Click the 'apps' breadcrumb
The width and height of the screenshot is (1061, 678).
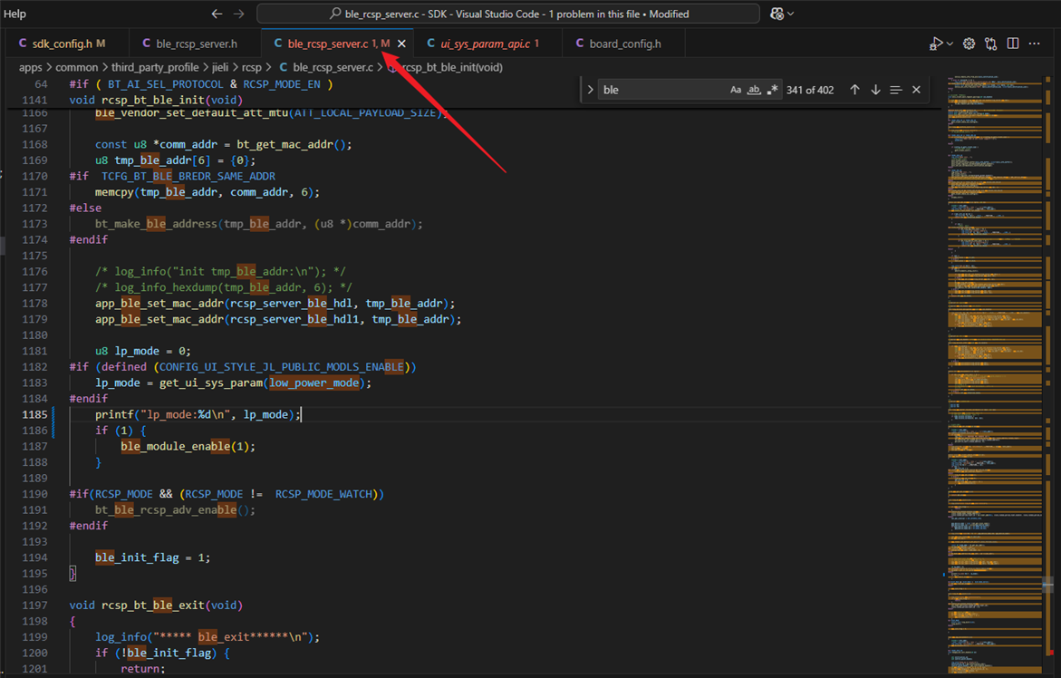(31, 68)
